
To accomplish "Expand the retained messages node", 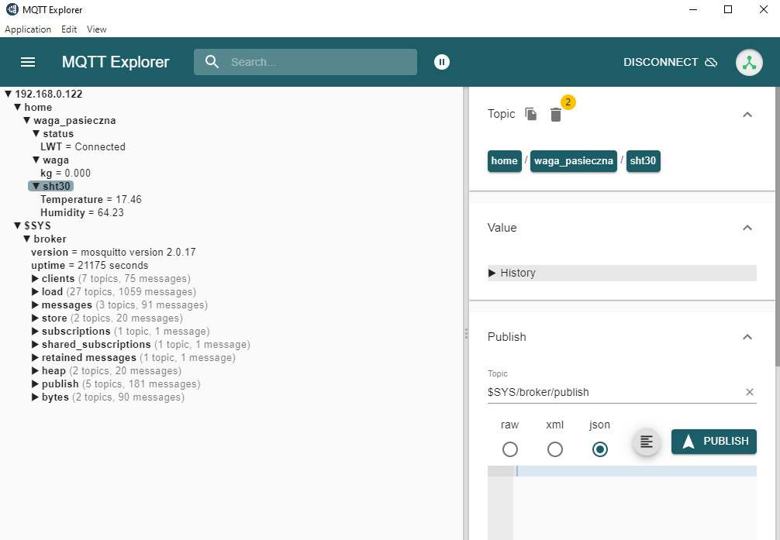I will (36, 357).
